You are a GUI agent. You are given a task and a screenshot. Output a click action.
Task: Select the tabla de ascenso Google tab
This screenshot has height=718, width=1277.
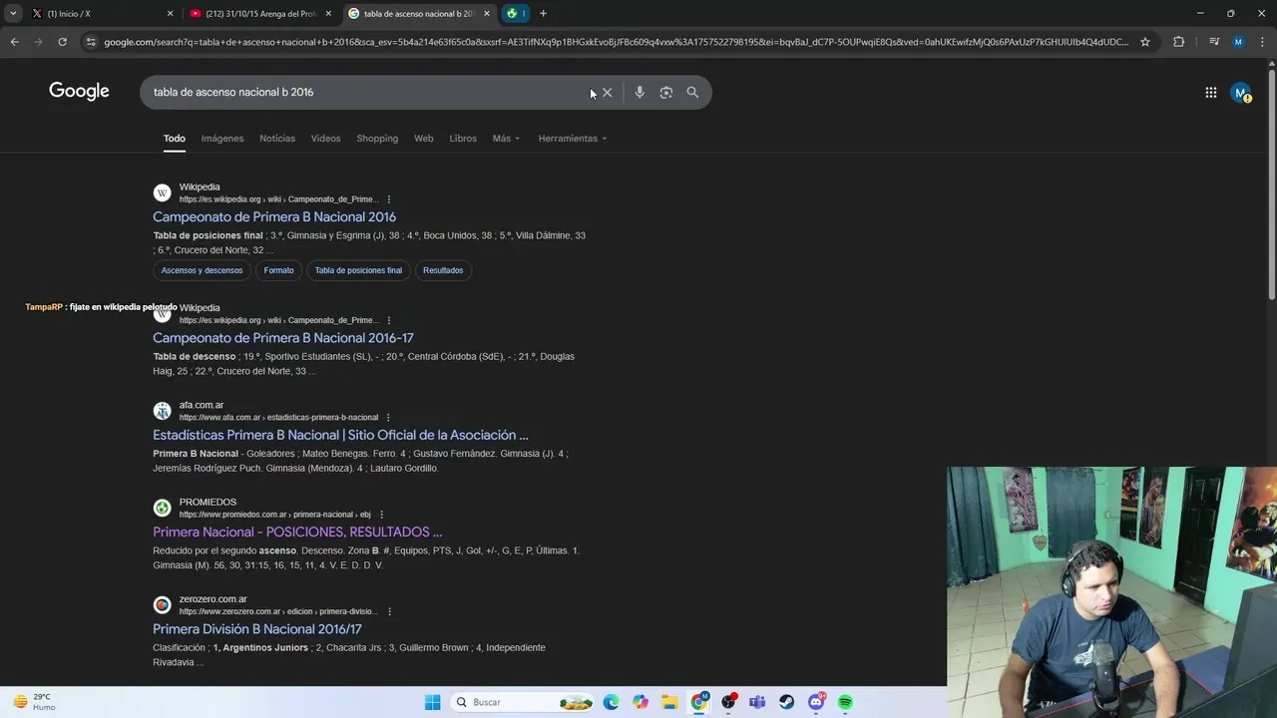[419, 13]
